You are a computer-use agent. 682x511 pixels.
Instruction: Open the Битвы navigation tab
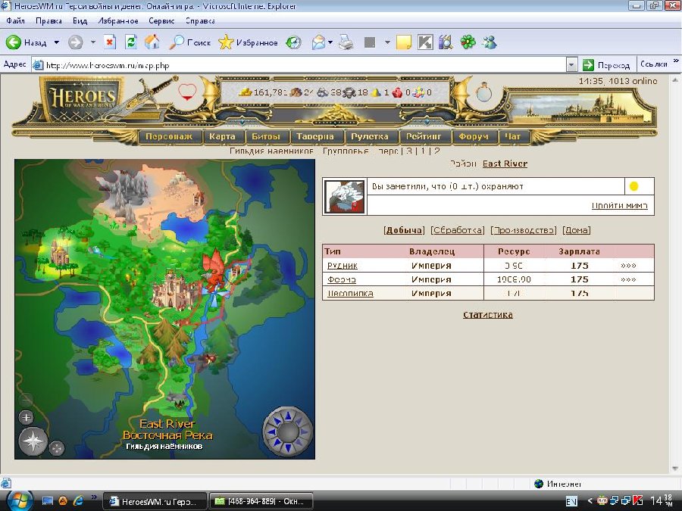click(x=266, y=136)
